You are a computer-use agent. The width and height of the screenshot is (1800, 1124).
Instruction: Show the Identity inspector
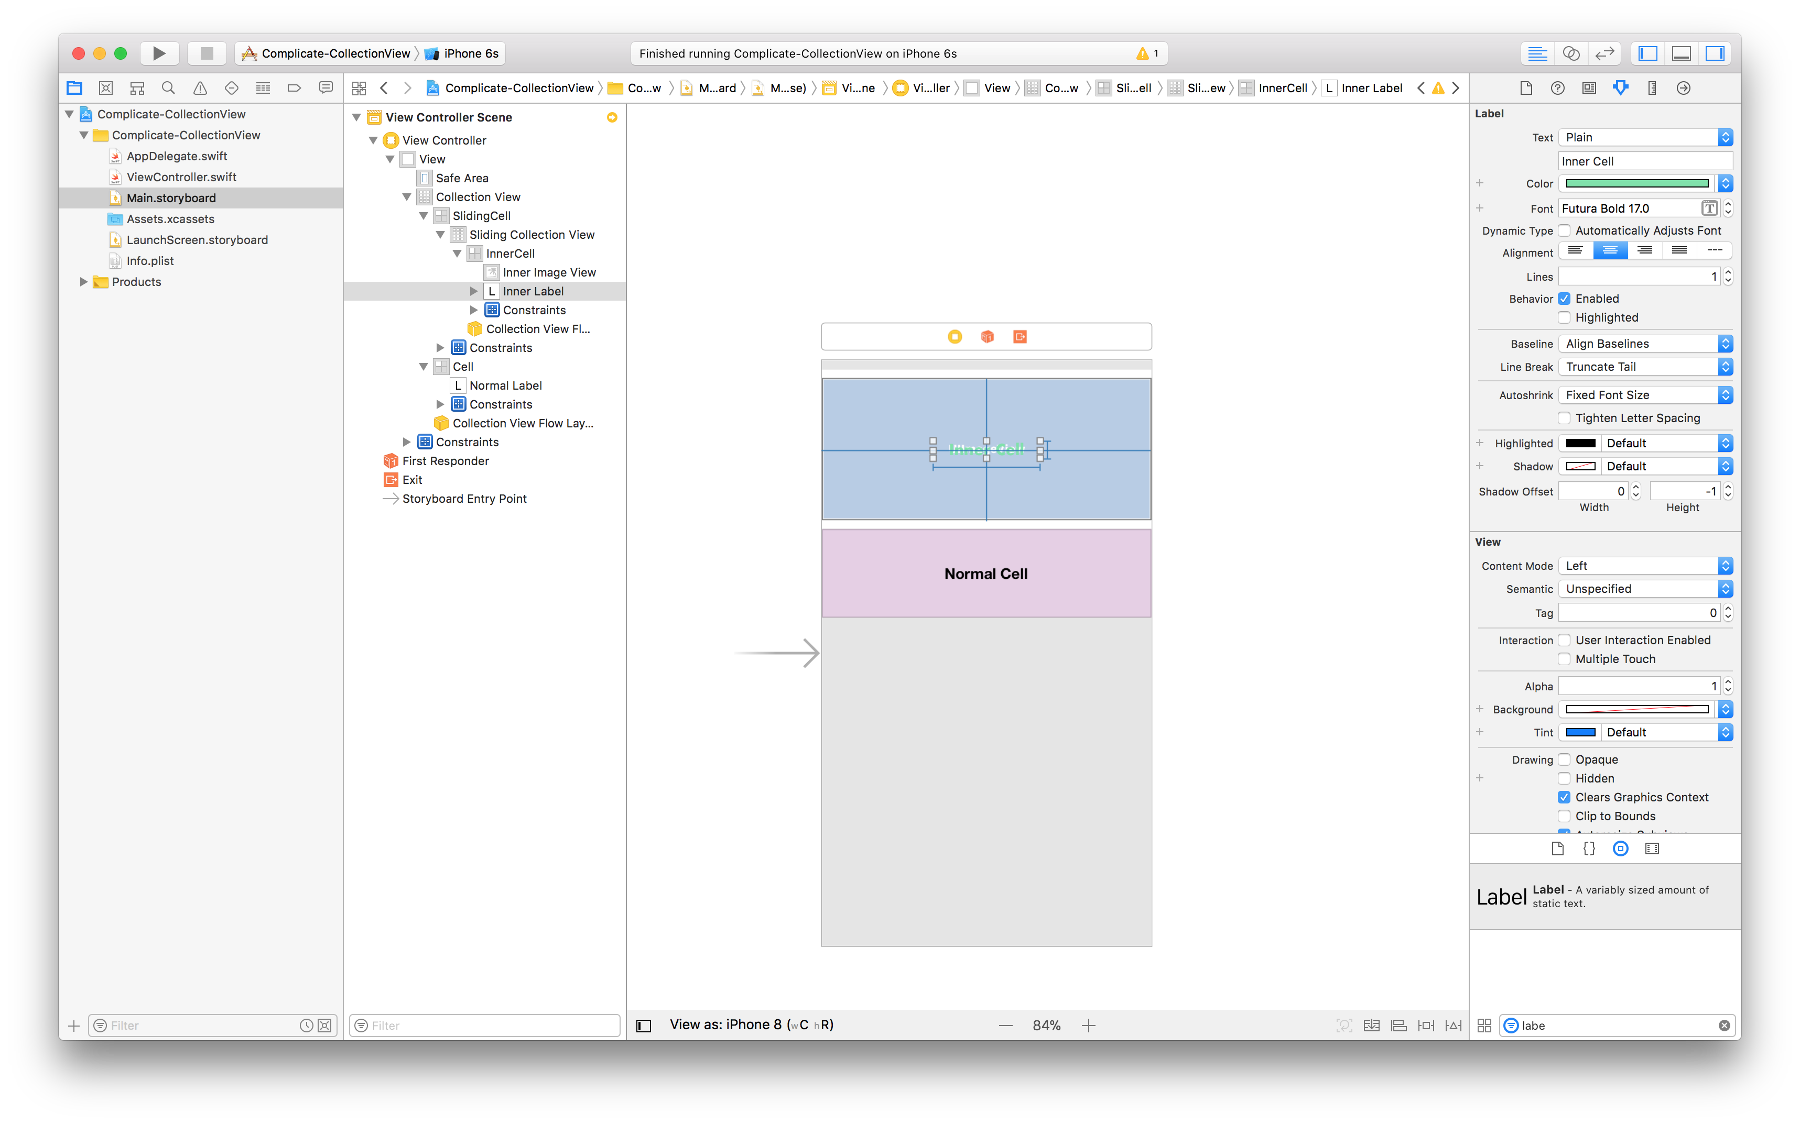1589,87
